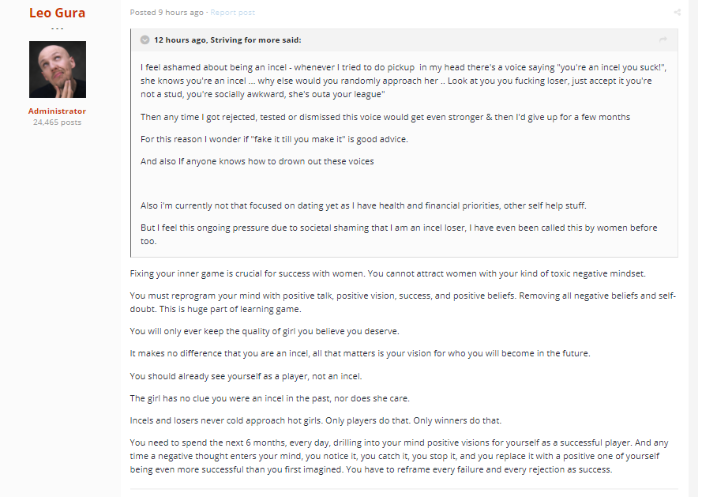Image resolution: width=702 pixels, height=497 pixels.
Task: Click the 'Fixing your inner game' paragraph
Action: coord(388,273)
